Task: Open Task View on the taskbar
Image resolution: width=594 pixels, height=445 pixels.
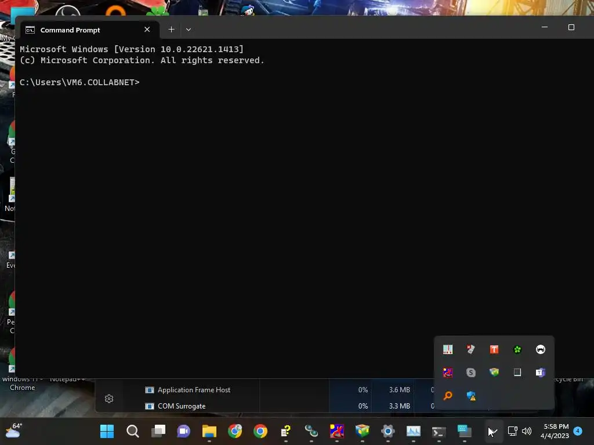Action: pos(158,431)
